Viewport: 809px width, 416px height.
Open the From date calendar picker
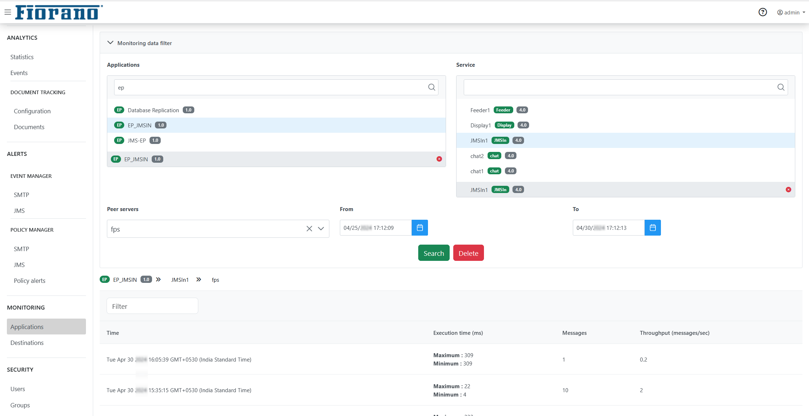(420, 228)
